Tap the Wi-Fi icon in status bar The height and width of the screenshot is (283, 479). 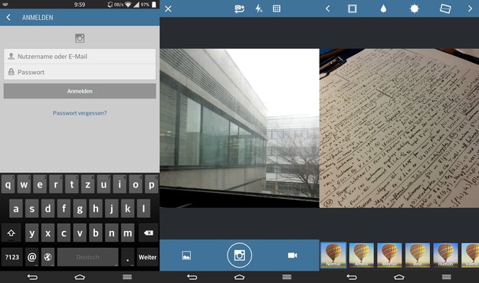128,5
